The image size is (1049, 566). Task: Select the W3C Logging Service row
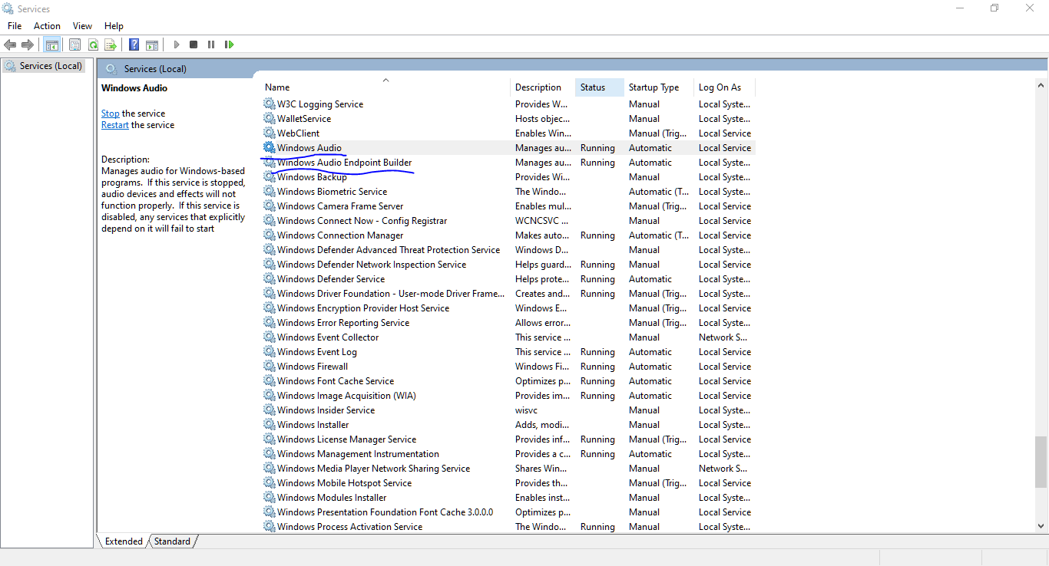click(508, 104)
